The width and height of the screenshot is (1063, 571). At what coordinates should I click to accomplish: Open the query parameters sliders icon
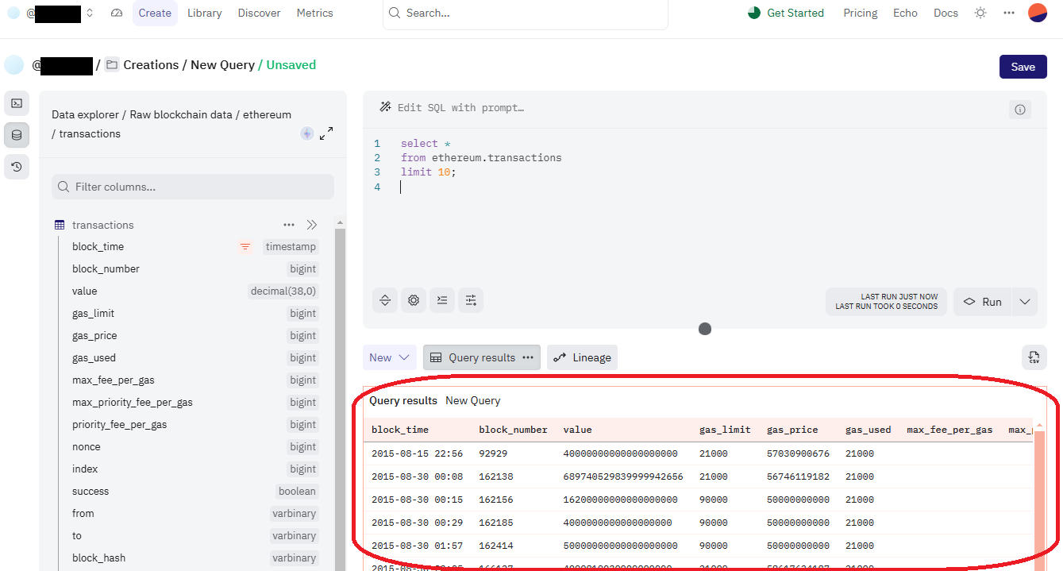coord(471,300)
